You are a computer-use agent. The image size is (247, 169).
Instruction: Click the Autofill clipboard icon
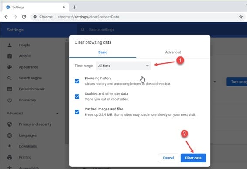click(10, 56)
